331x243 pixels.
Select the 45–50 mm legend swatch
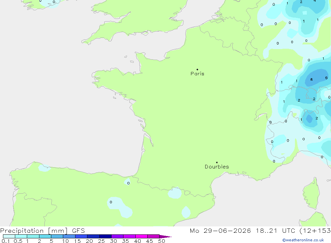click(154, 236)
